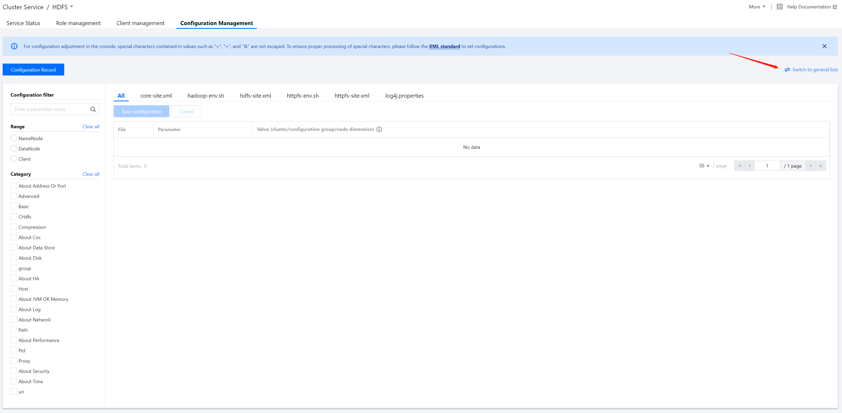The width and height of the screenshot is (842, 413).
Task: Check the About Security category
Action: [14, 371]
